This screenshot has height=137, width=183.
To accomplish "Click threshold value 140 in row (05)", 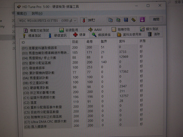I will pyautogui.click(x=104, y=62).
